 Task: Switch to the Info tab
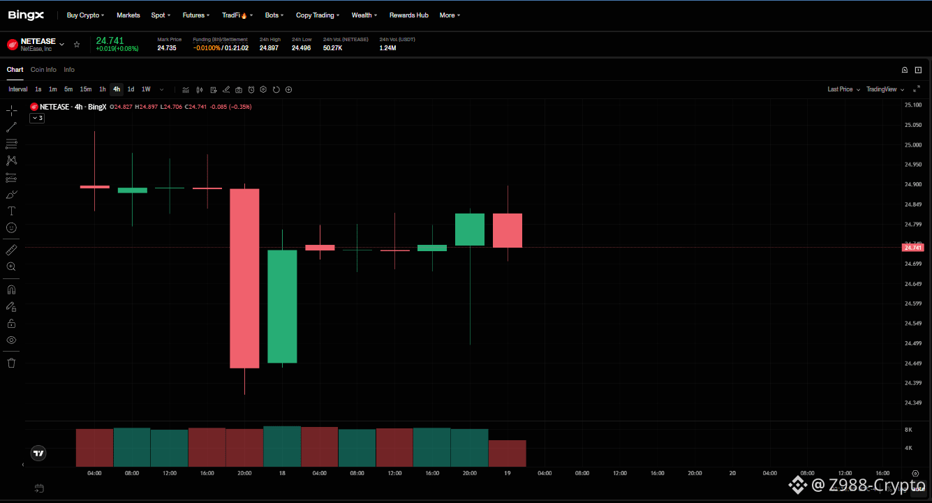pos(69,70)
